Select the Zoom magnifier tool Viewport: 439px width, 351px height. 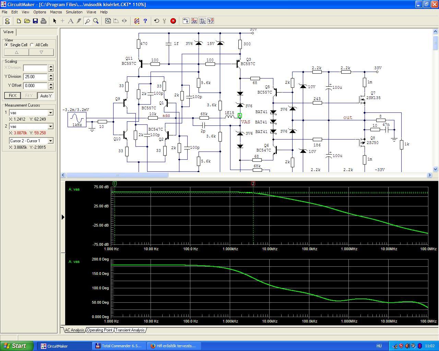(96, 21)
